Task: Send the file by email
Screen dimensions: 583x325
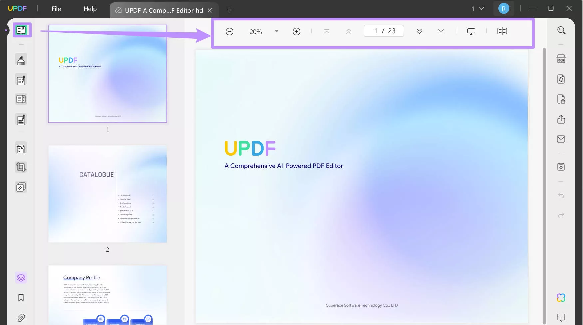Action: pyautogui.click(x=561, y=139)
